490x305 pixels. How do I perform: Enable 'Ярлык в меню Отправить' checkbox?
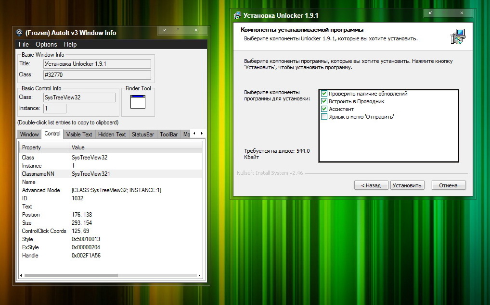coord(324,117)
